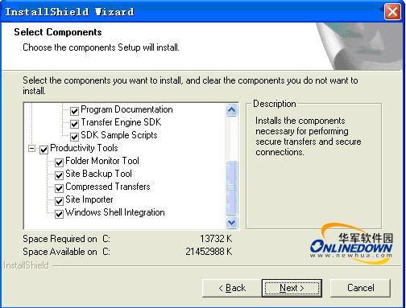
Task: Select the Transfer Engine SDK label
Action: click(x=121, y=122)
